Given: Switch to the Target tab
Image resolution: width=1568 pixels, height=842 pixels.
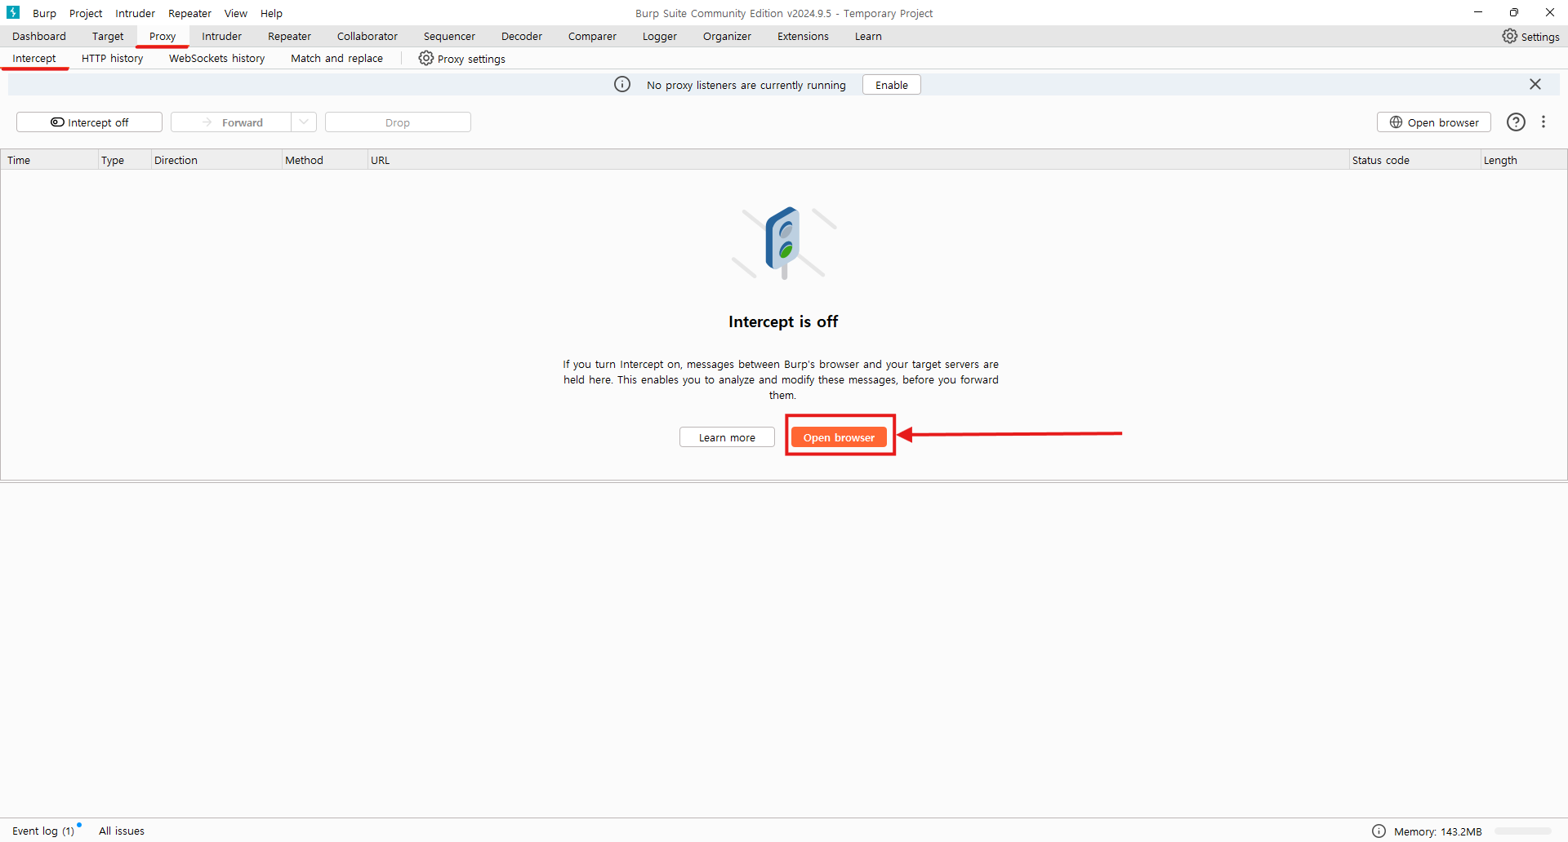Looking at the screenshot, I should (108, 37).
